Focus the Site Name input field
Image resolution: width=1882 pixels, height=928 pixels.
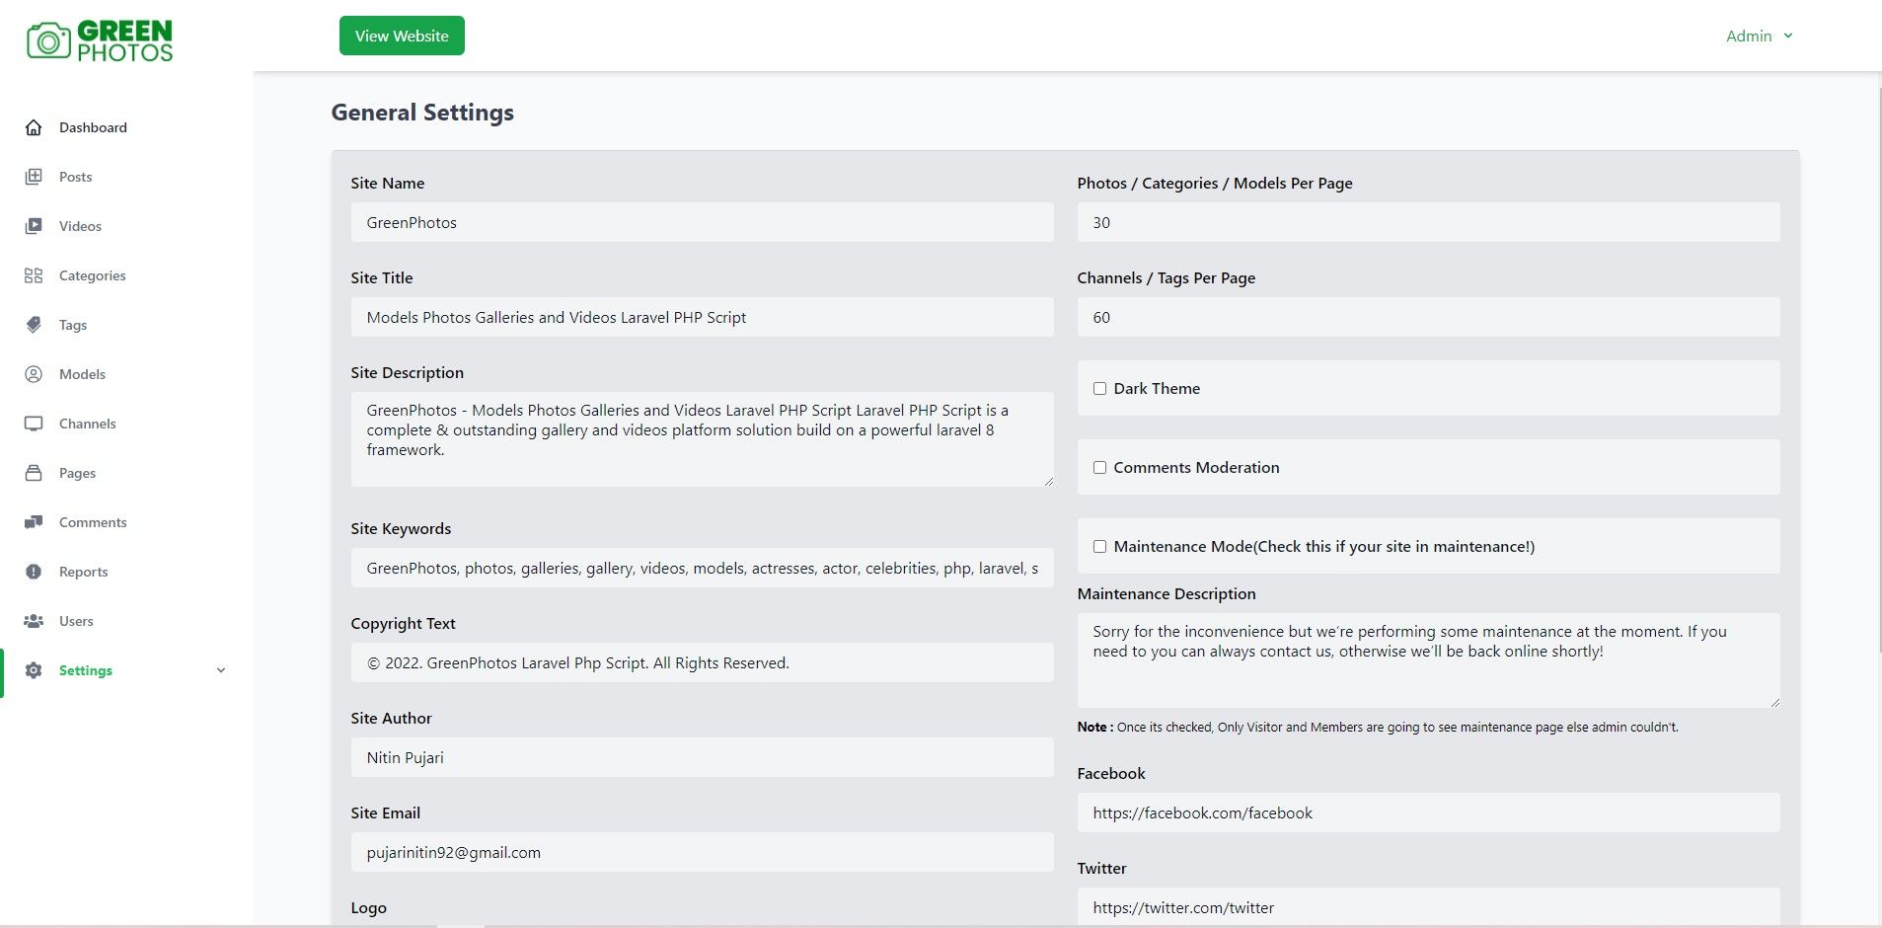pyautogui.click(x=702, y=223)
